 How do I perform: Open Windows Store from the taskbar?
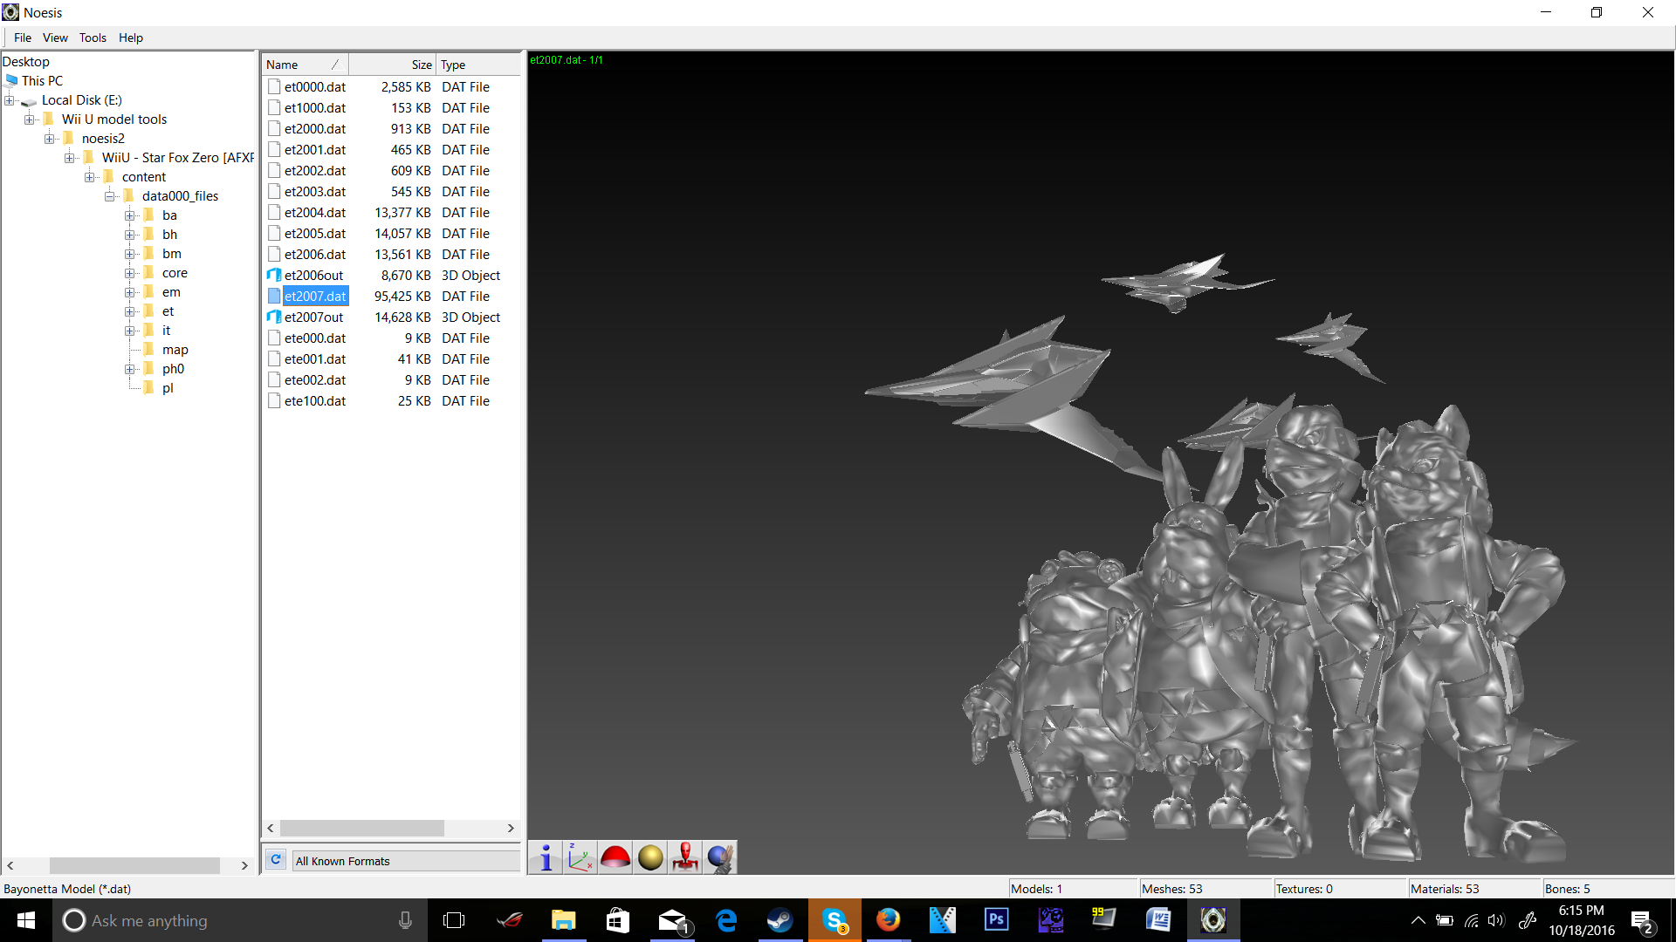click(618, 920)
